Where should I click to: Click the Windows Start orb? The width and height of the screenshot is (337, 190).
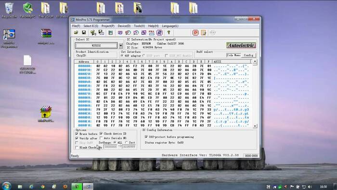[x=6, y=186]
